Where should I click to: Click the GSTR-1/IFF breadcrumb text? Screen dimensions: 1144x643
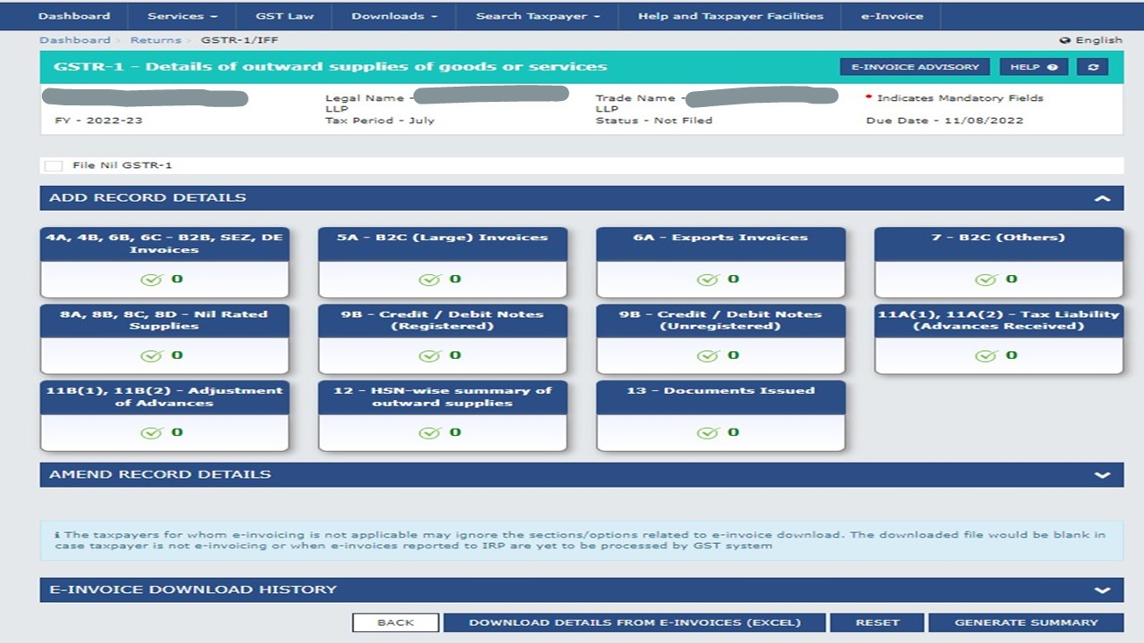tap(240, 40)
